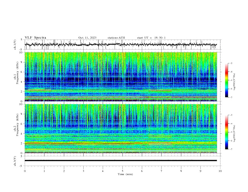Click the "8" minute tick on time axis

(181, 171)
